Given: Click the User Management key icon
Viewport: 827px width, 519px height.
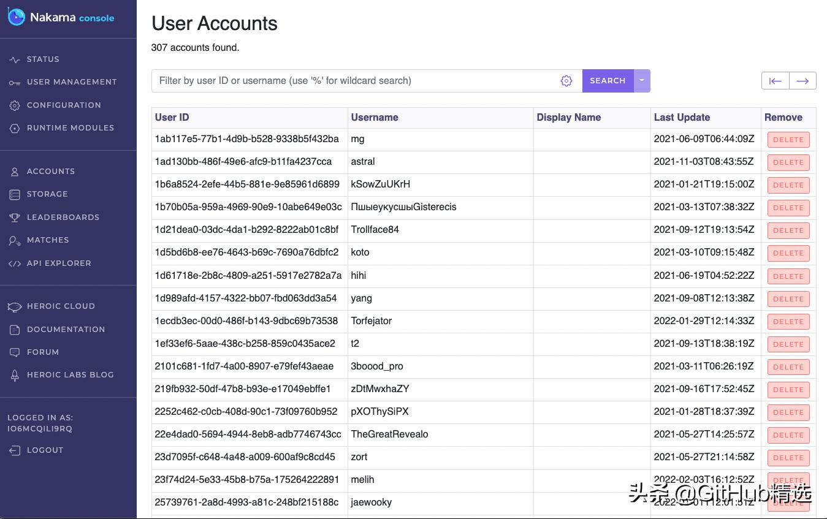Looking at the screenshot, I should pos(15,82).
